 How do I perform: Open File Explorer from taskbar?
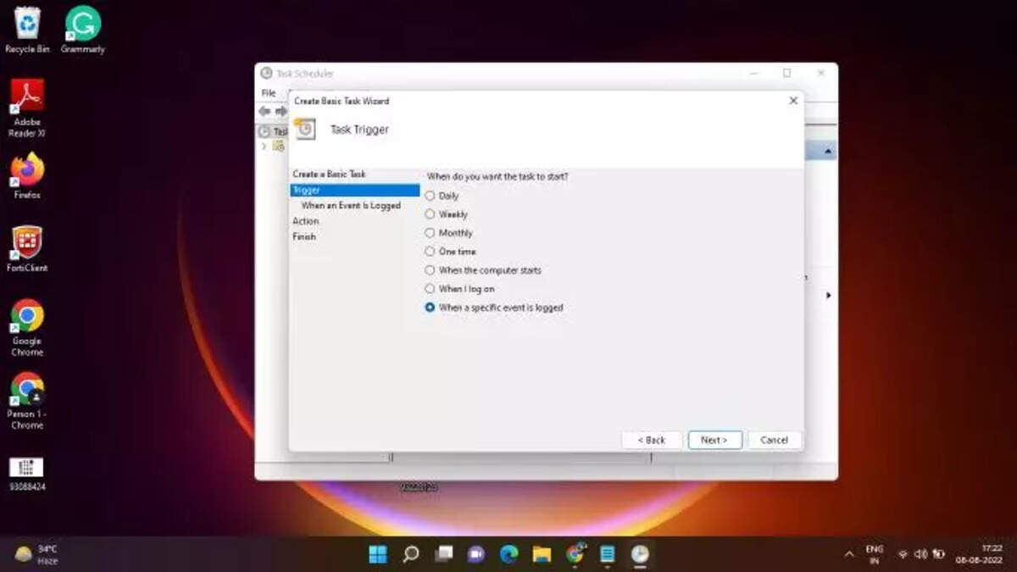[542, 554]
